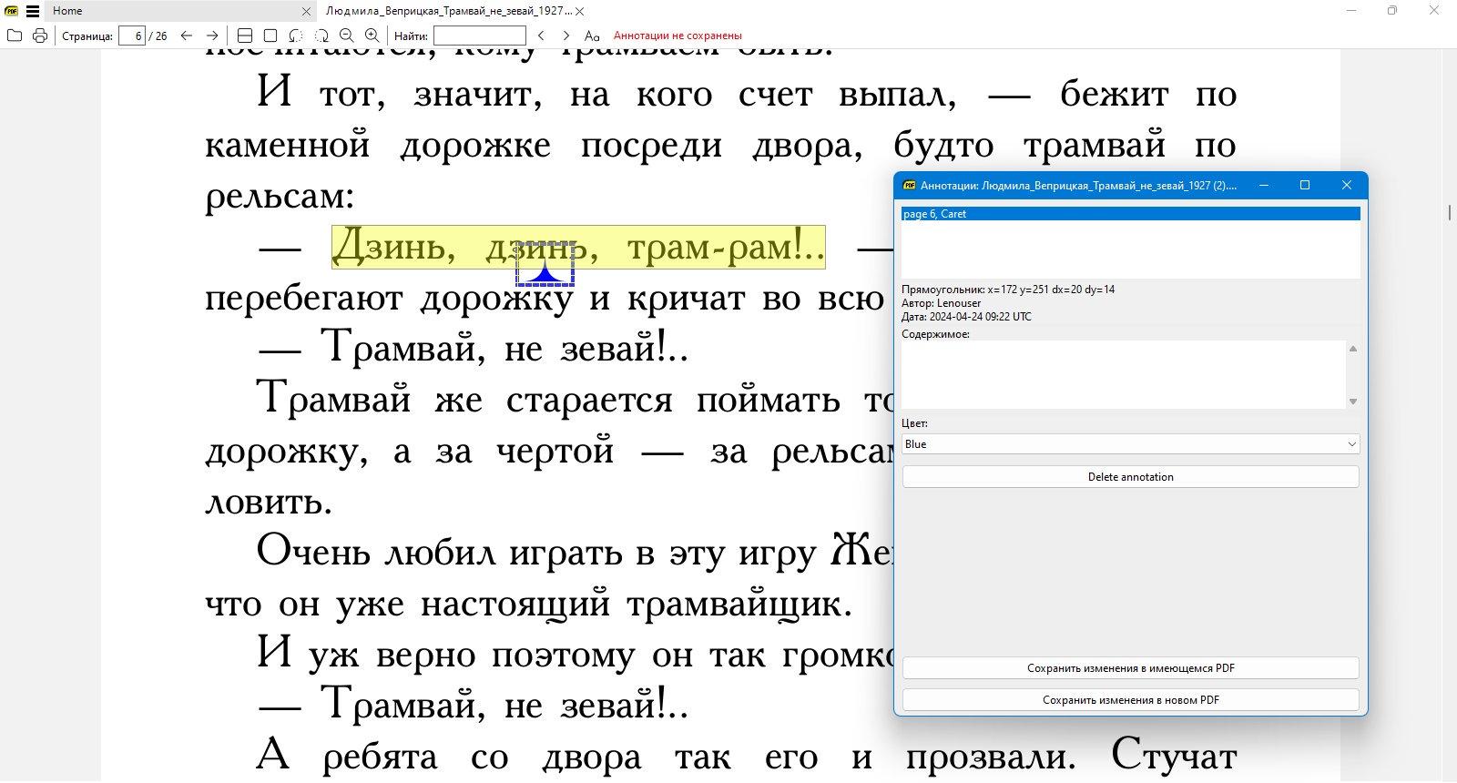Go to previous page with left arrow

pos(187,36)
